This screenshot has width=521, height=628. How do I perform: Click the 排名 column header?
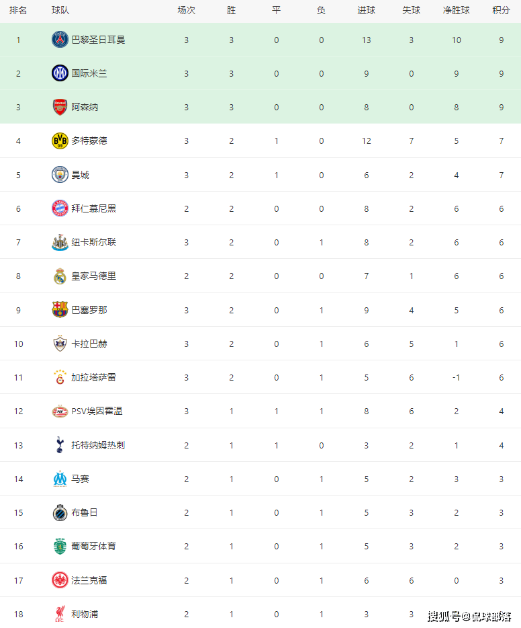[x=18, y=11]
